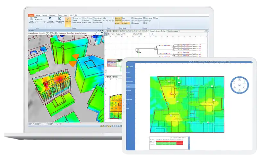Click the Screenshot button in 3D View
The width and height of the screenshot is (269, 157).
pyautogui.click(x=62, y=33)
